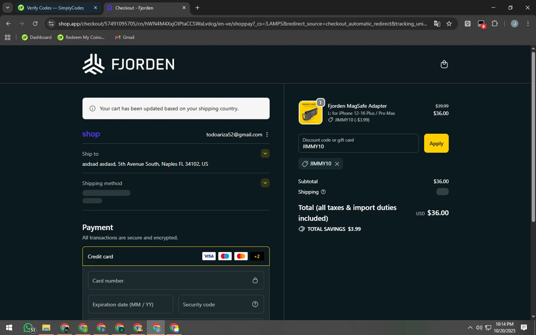Focus the Discount code or gift card field
536x335 pixels.
pyautogui.click(x=358, y=143)
